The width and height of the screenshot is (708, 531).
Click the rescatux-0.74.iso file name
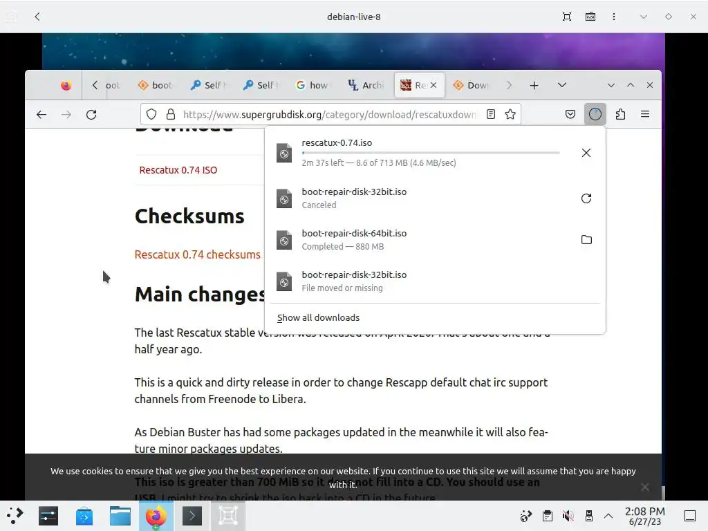[x=337, y=142]
